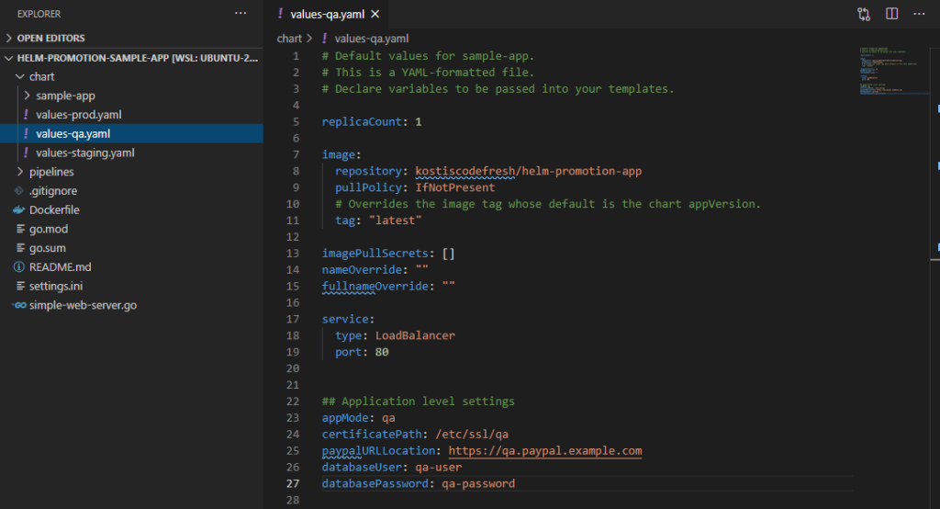The height and width of the screenshot is (509, 940).
Task: Split the editor with the split icon
Action: coord(891,14)
